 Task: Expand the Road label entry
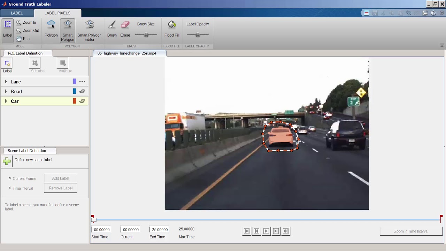6,91
